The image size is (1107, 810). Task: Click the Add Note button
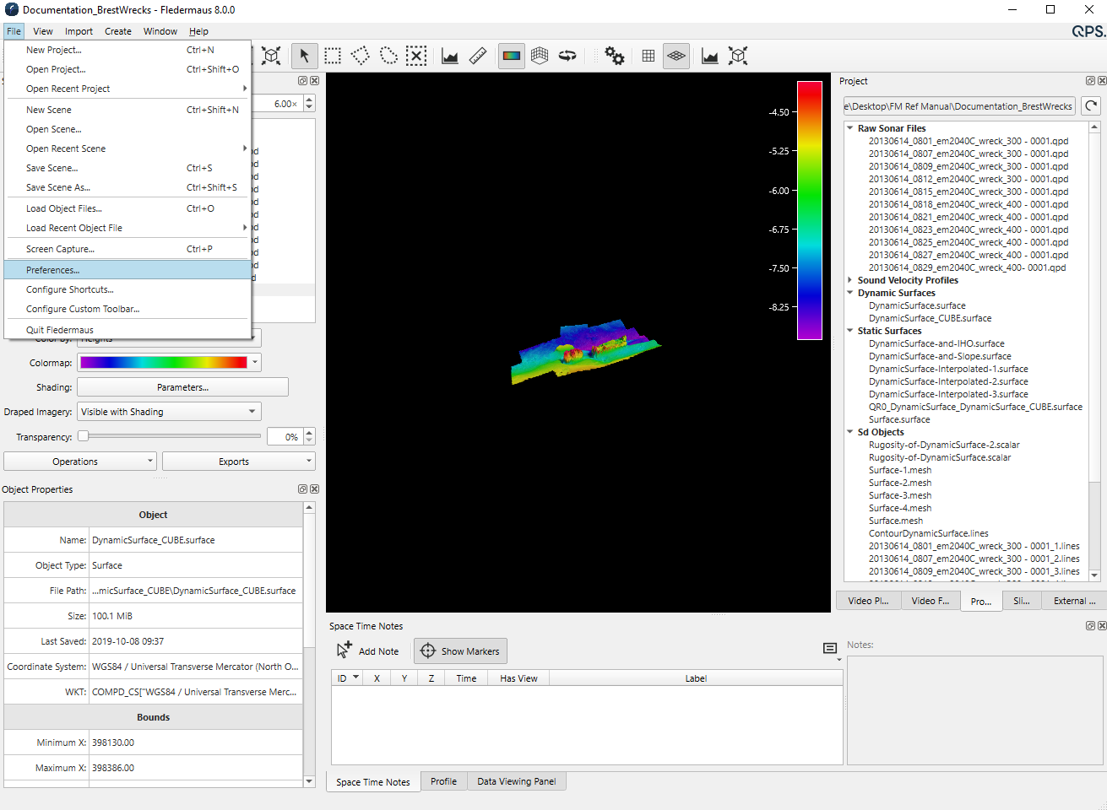(368, 651)
